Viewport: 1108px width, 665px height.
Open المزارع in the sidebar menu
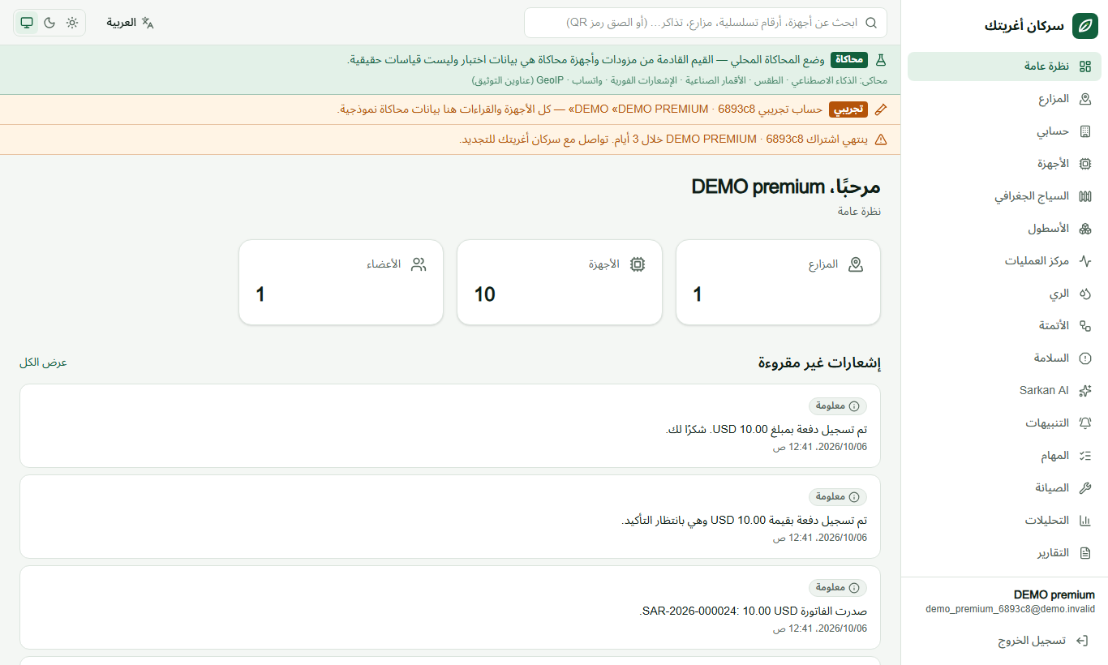coord(1004,99)
